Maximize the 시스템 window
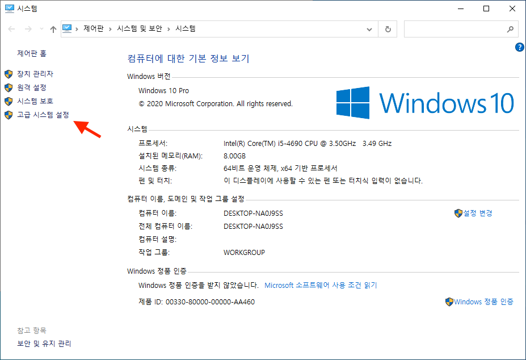526x360 pixels. 486,9
